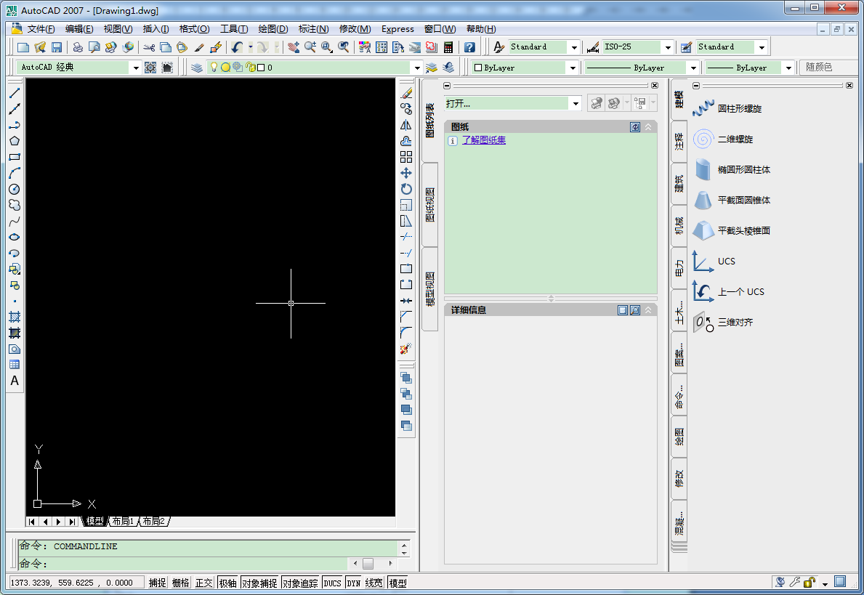Click the command line horizontal scrollbar thumb
864x595 pixels.
368,564
